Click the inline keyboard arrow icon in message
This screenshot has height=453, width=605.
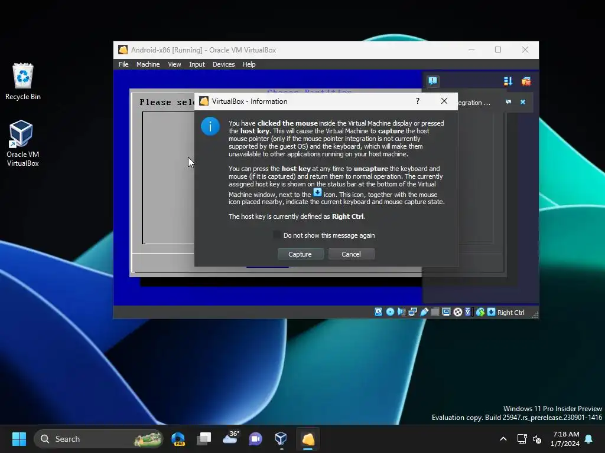[x=317, y=192]
